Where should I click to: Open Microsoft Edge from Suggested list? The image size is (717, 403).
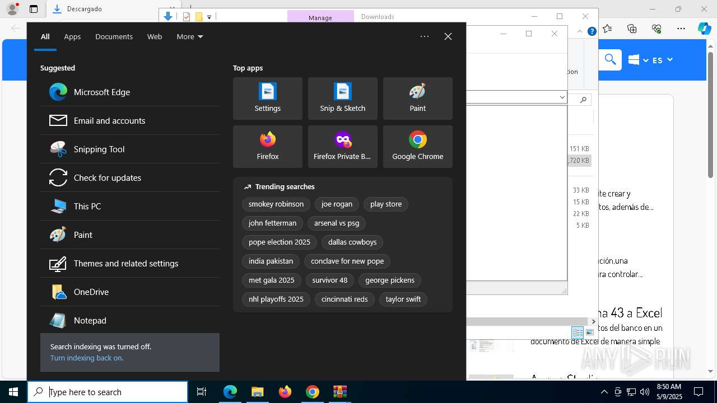click(130, 92)
